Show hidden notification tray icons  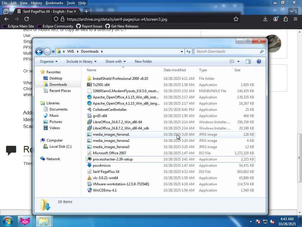pyautogui.click(x=251, y=222)
